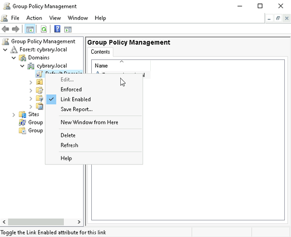The width and height of the screenshot is (291, 237).
Task: Open the blue Help toolbar icon
Action: [x=57, y=29]
